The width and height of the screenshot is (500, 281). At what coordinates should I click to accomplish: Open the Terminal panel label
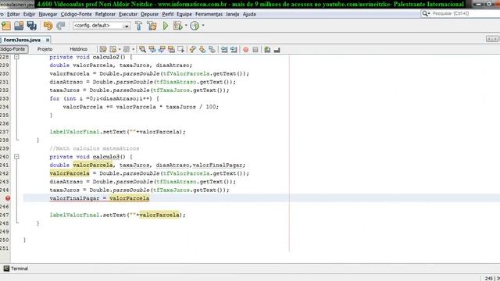tap(20, 269)
